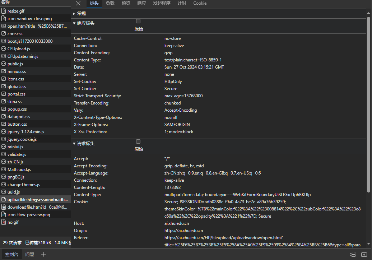The width and height of the screenshot is (372, 260).
Task: Click the script icon beside jquery.cookie.js
Action: click(x=4, y=139)
